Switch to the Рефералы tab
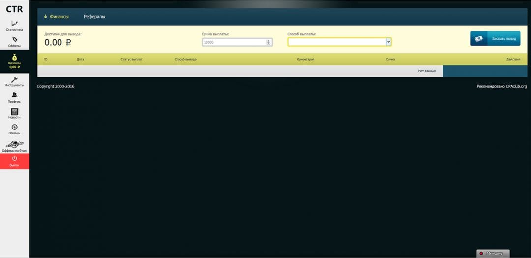This screenshot has height=258, width=531. pos(94,17)
